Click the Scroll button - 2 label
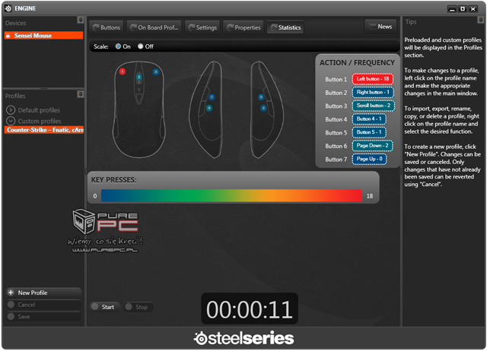The image size is (487, 351). [374, 106]
